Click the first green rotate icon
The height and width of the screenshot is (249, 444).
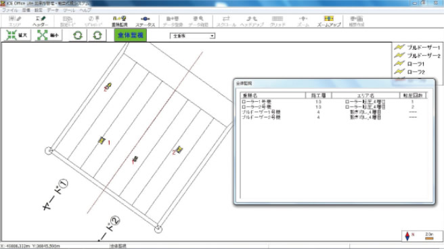(x=78, y=35)
